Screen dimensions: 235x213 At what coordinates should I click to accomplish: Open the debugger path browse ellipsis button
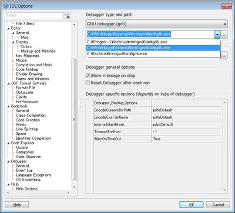[x=224, y=35]
